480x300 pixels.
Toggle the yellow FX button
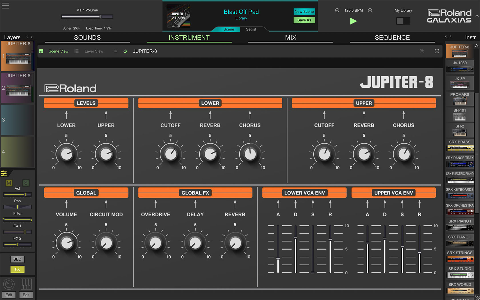(x=17, y=269)
